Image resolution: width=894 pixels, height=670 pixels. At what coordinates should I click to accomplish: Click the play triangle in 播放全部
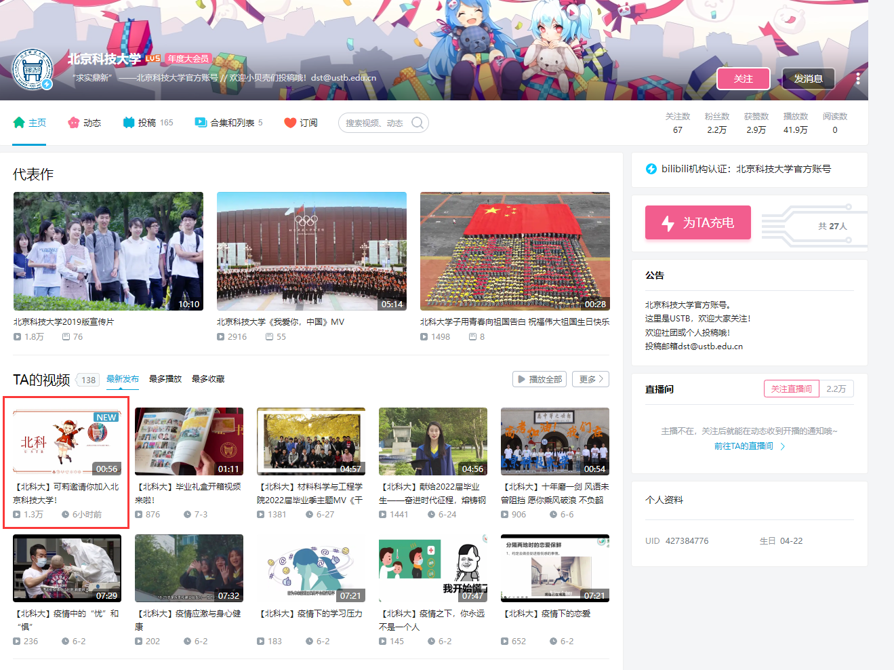(x=521, y=379)
